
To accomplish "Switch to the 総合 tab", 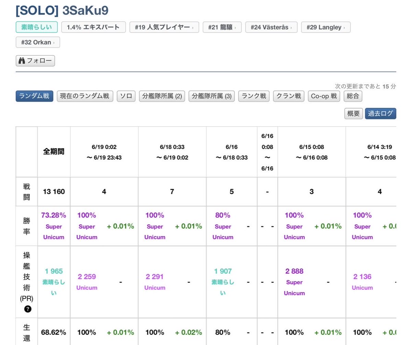I will pos(353,96).
